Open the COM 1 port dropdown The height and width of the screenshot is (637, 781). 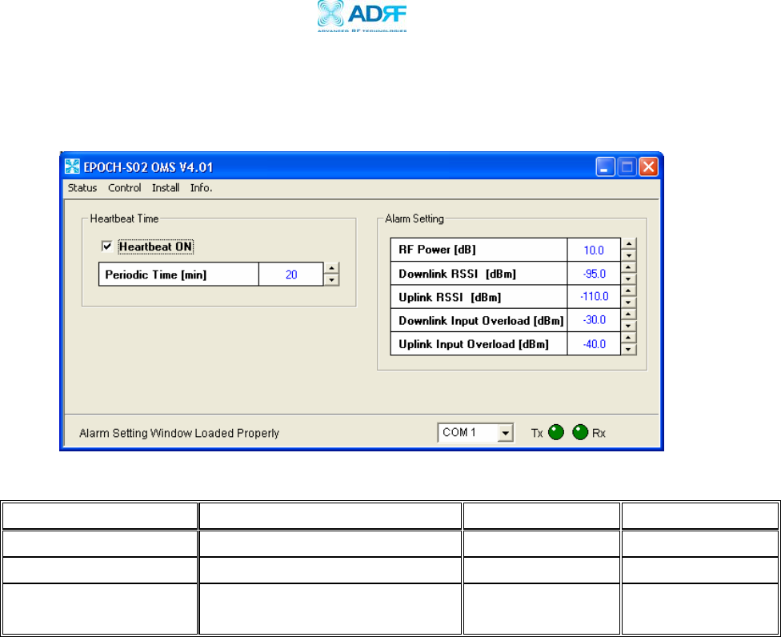(x=505, y=433)
